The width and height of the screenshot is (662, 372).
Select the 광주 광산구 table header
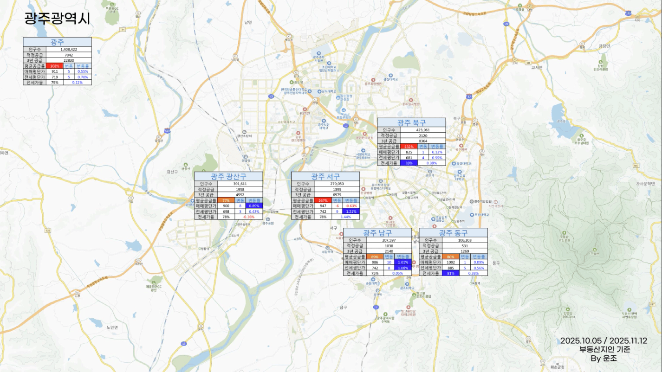pyautogui.click(x=228, y=177)
